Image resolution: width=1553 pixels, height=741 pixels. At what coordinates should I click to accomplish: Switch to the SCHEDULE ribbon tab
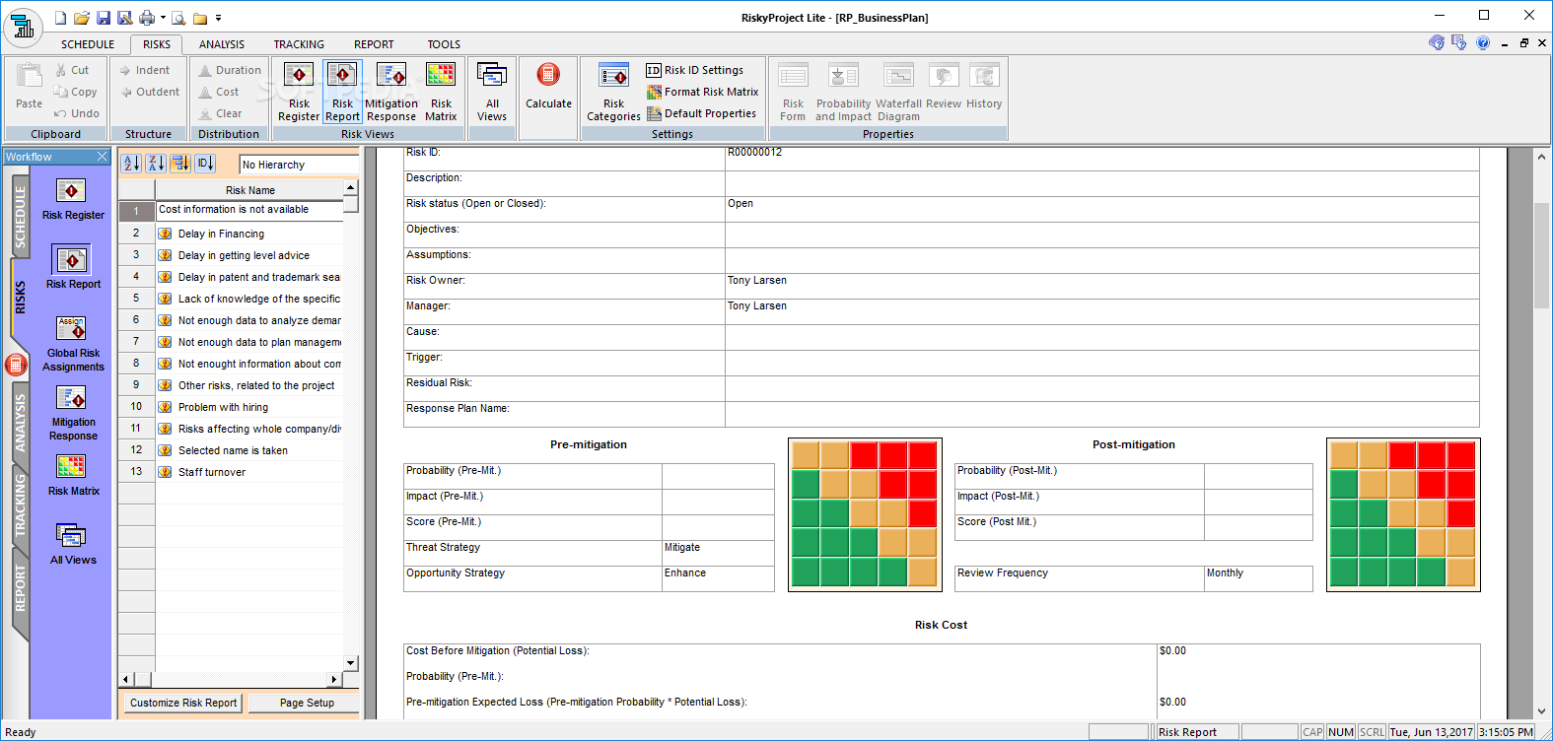pyautogui.click(x=88, y=44)
